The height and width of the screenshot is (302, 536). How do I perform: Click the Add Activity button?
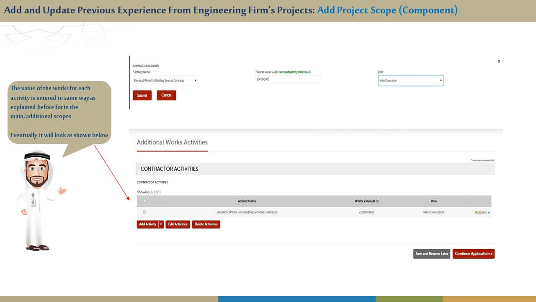tap(147, 224)
